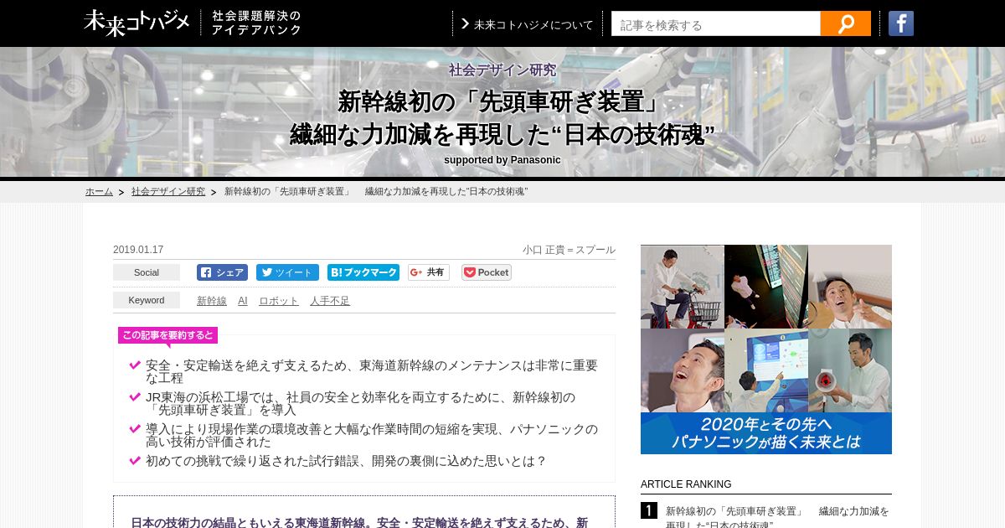Click the supported by Panasonic text
The width and height of the screenshot is (1005, 528).
pyautogui.click(x=502, y=160)
